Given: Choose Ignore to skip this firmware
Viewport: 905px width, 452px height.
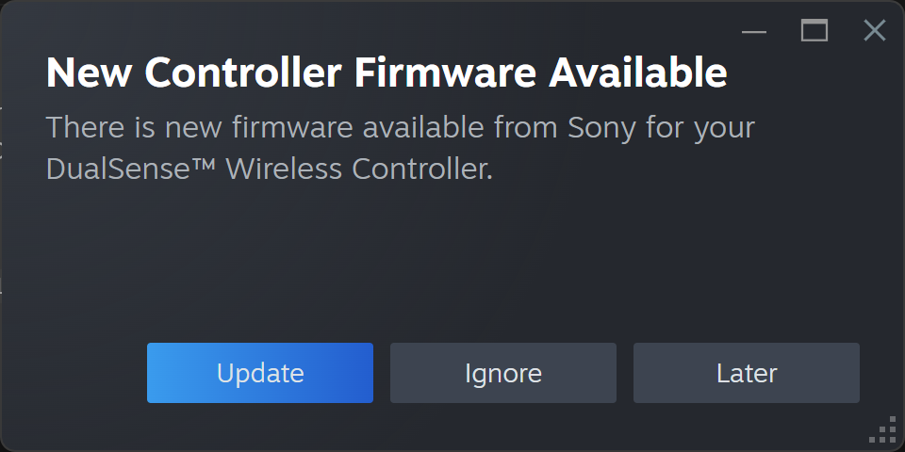Looking at the screenshot, I should pyautogui.click(x=503, y=373).
